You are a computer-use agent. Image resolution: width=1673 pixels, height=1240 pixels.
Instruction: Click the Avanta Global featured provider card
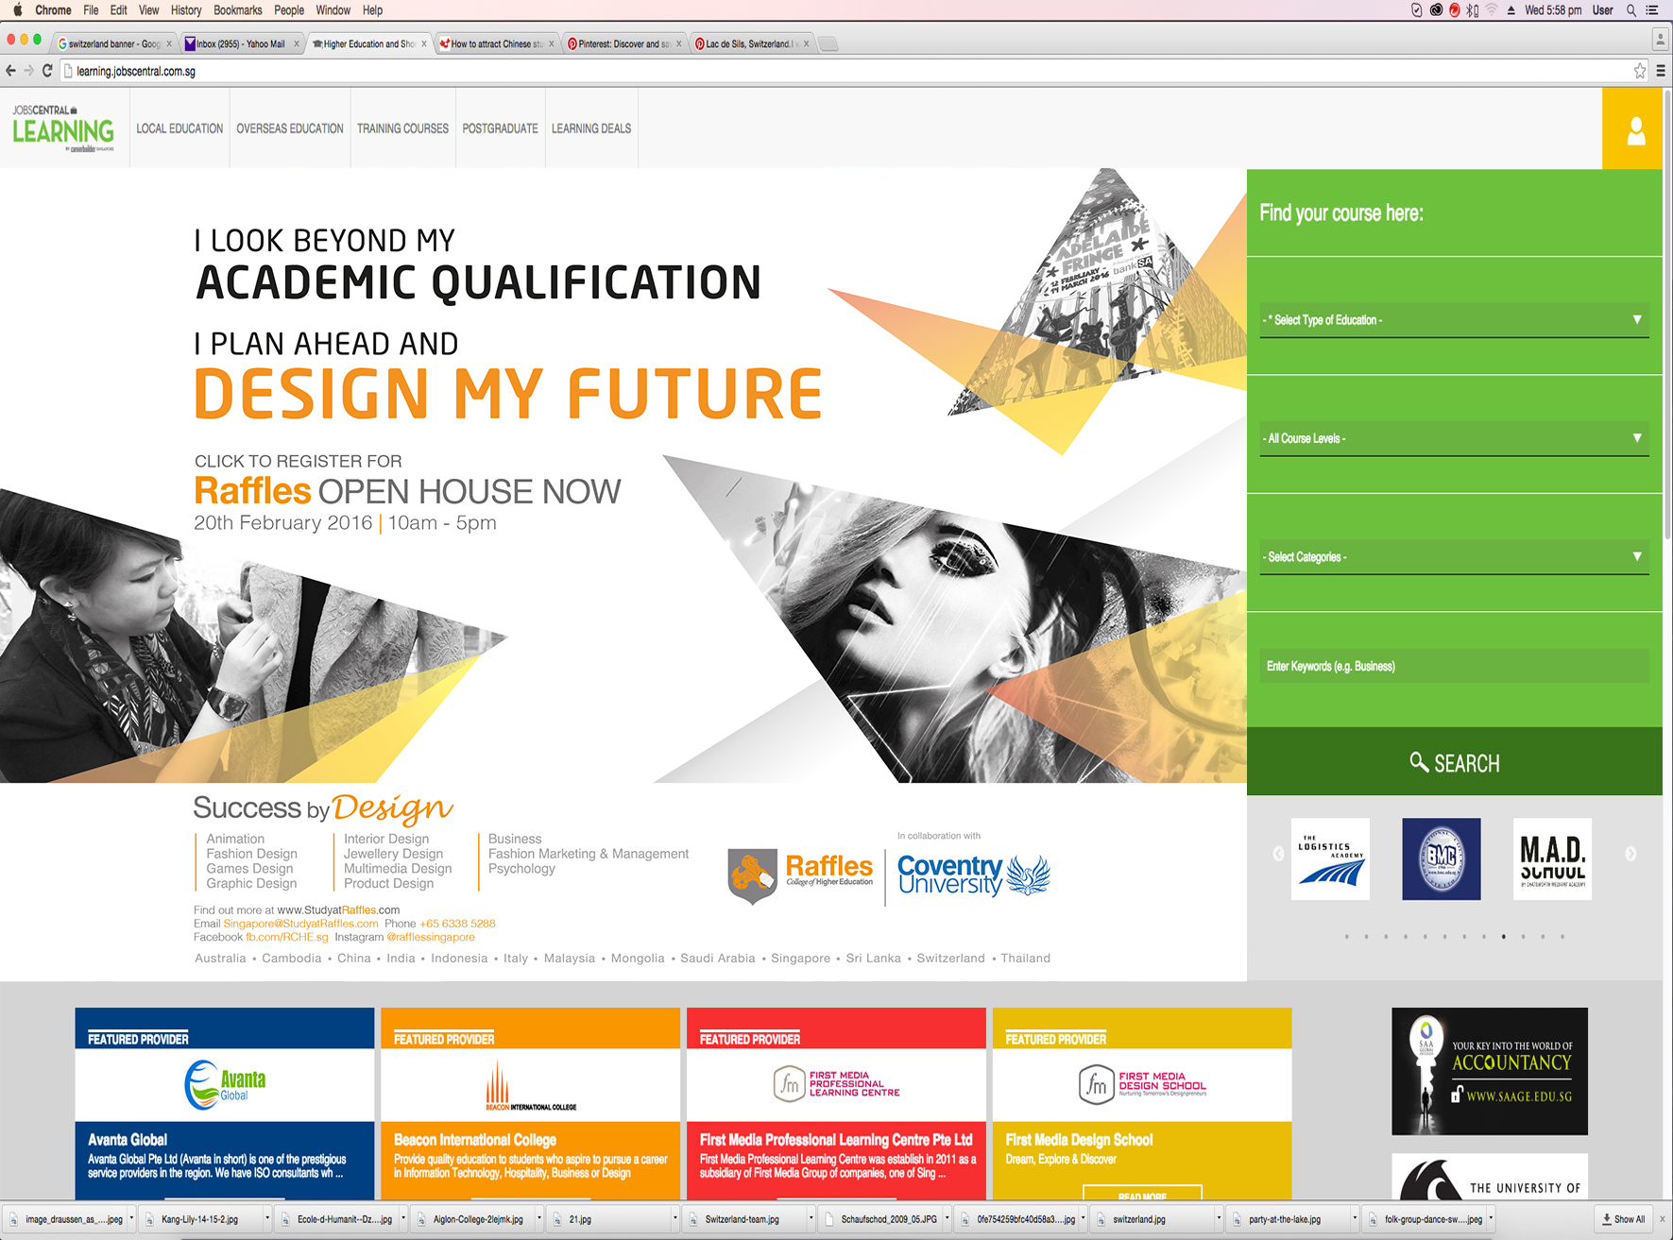coord(225,1104)
